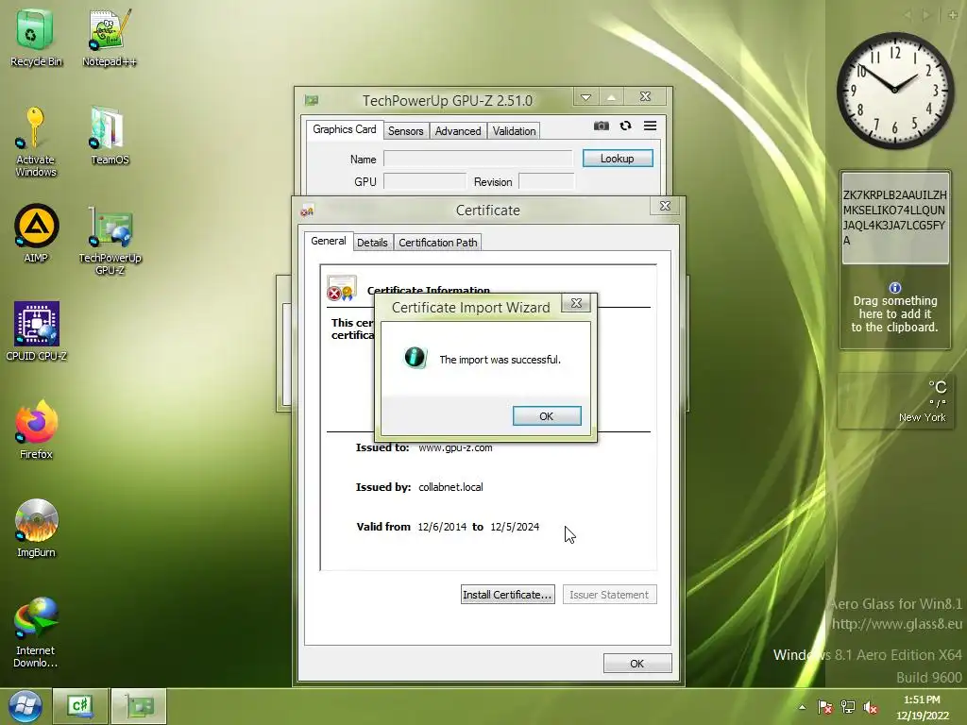Open the Certification Path tab
The image size is (967, 725).
point(438,243)
